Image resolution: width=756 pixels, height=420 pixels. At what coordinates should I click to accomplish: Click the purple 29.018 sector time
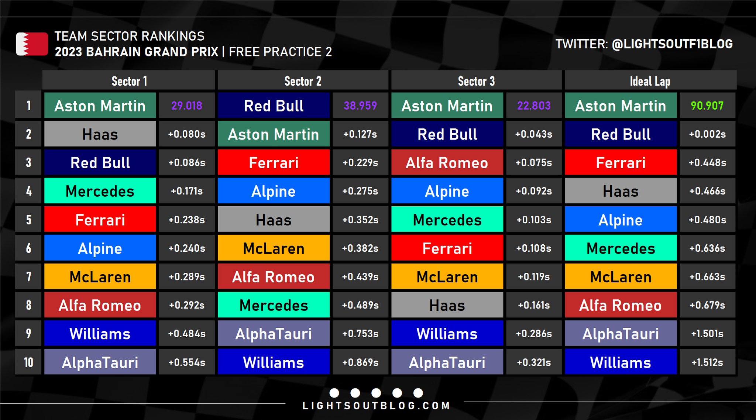pos(186,106)
